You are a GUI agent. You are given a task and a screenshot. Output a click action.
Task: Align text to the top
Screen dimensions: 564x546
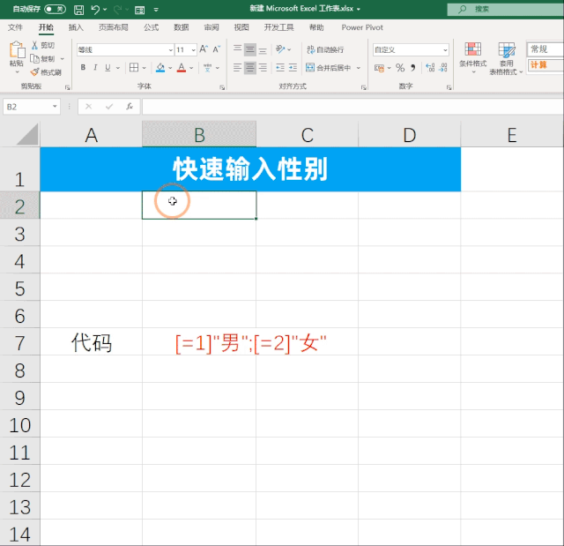[x=237, y=49]
